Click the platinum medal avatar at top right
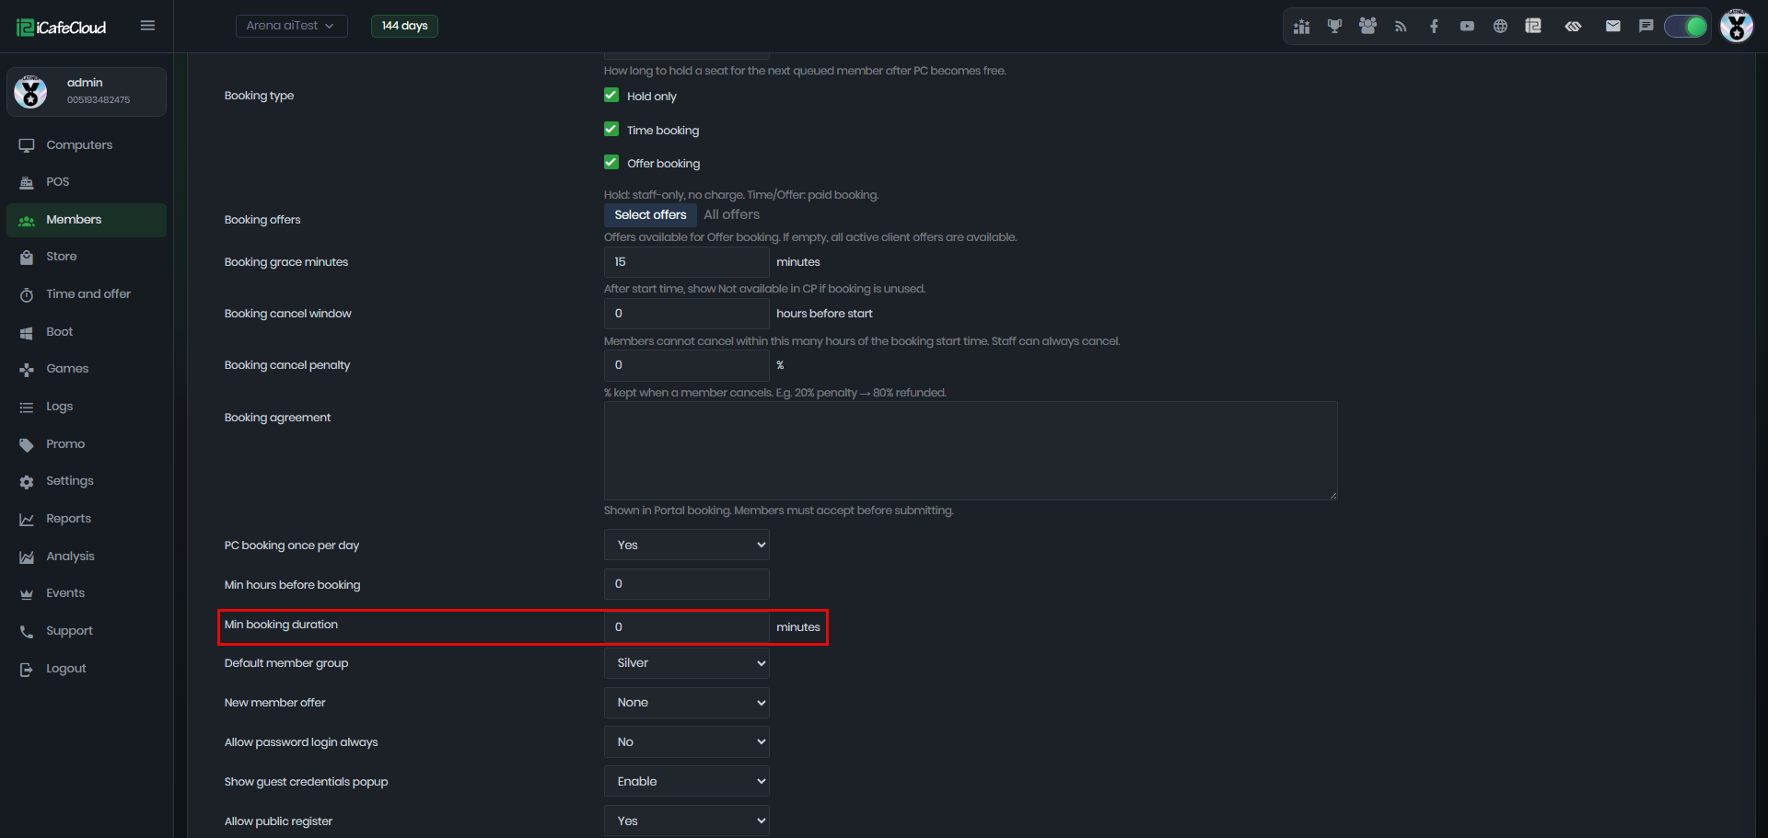 (x=1737, y=26)
